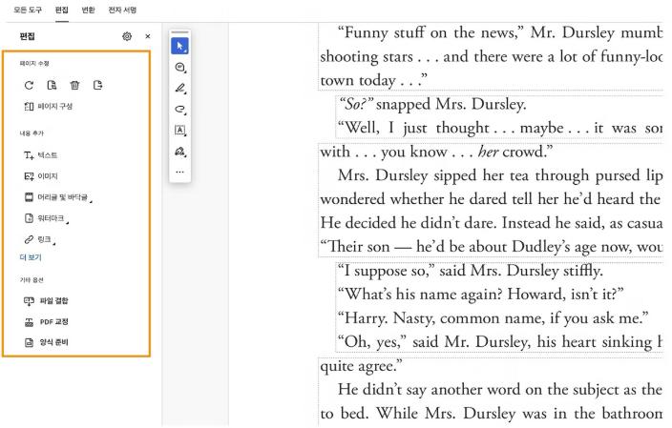Click the rotate page icon
Image resolution: width=672 pixels, height=428 pixels.
pos(29,85)
